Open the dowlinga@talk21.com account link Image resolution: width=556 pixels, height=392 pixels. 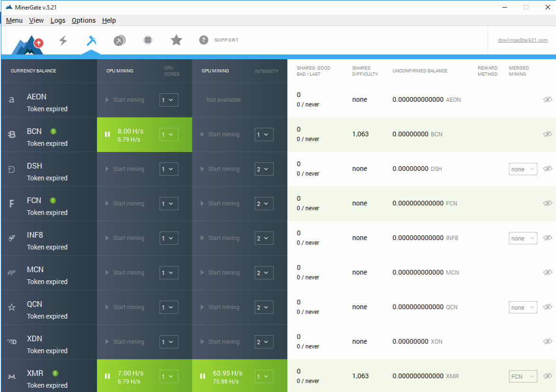pos(523,40)
